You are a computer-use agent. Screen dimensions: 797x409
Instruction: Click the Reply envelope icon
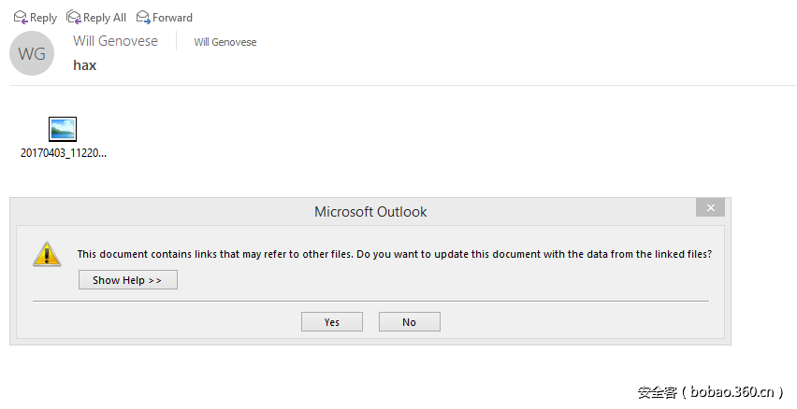point(20,17)
